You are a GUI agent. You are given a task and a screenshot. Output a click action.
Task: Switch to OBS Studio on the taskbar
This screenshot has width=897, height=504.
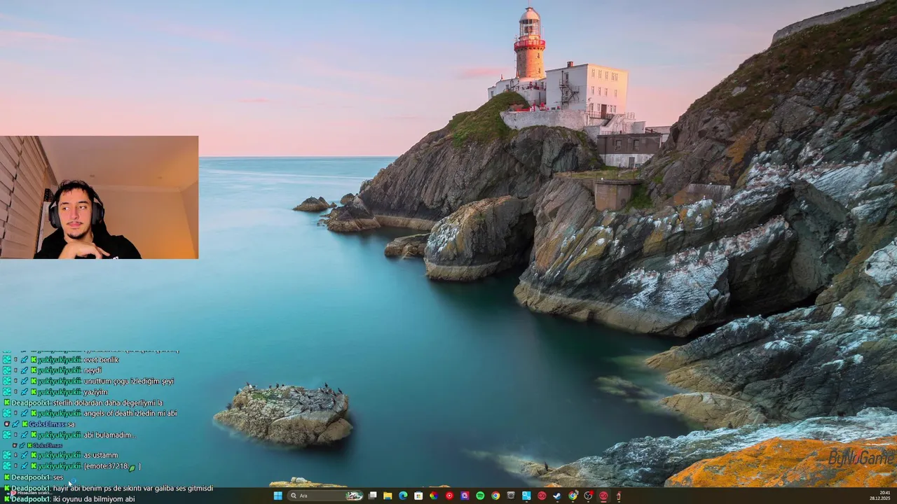(x=588, y=496)
